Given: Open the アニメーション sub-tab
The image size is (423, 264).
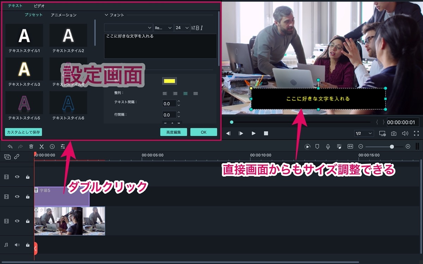Looking at the screenshot, I should click(63, 15).
